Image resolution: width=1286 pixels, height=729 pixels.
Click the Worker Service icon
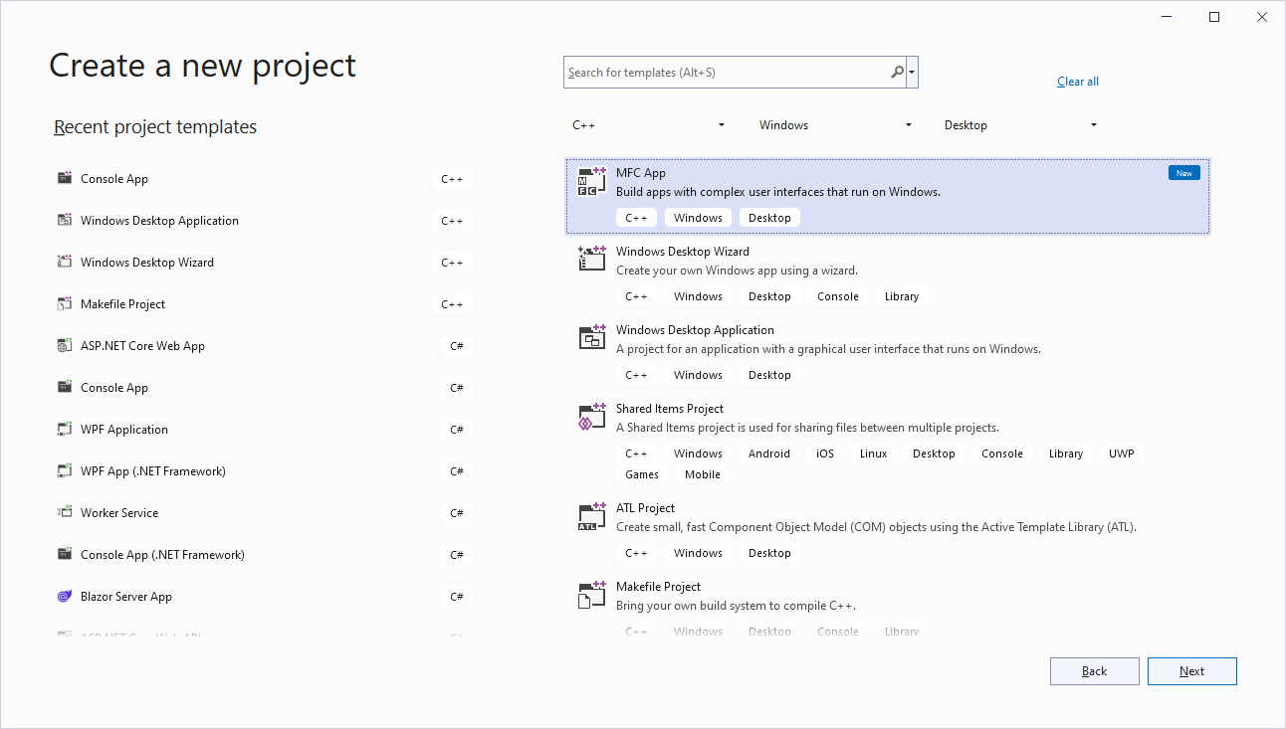click(65, 513)
